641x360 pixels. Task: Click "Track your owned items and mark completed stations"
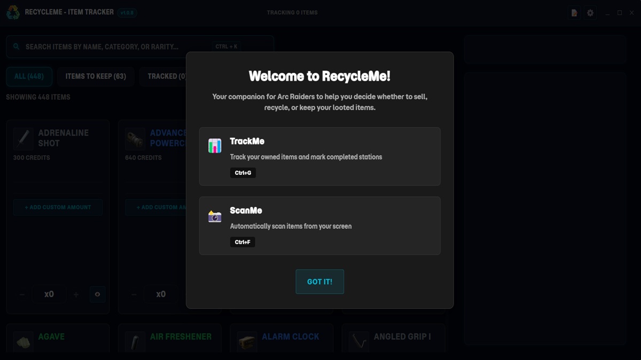point(306,157)
